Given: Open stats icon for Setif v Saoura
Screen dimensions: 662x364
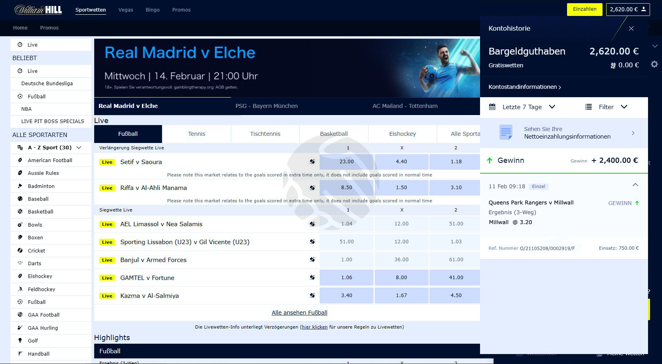Looking at the screenshot, I should point(312,162).
